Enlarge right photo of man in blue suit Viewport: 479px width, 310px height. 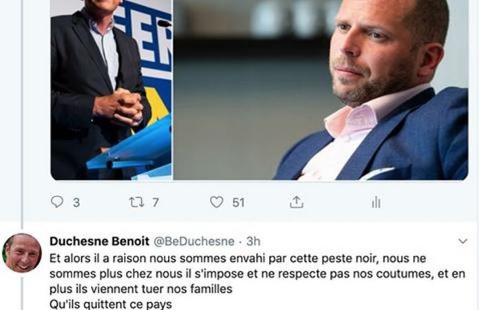point(321,90)
